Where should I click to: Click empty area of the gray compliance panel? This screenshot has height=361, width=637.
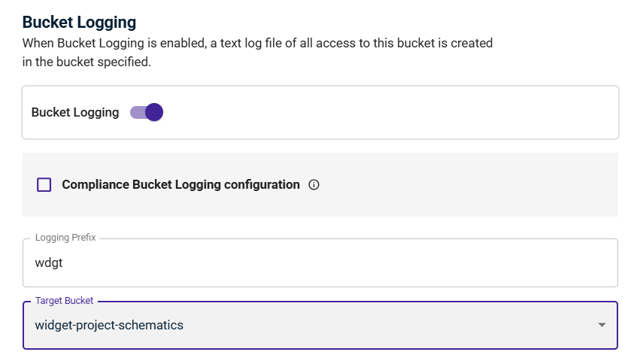click(467, 185)
